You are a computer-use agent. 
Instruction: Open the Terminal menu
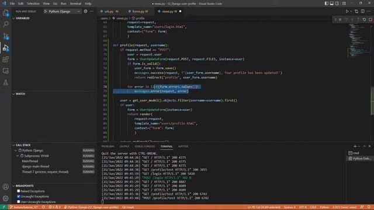75,3
